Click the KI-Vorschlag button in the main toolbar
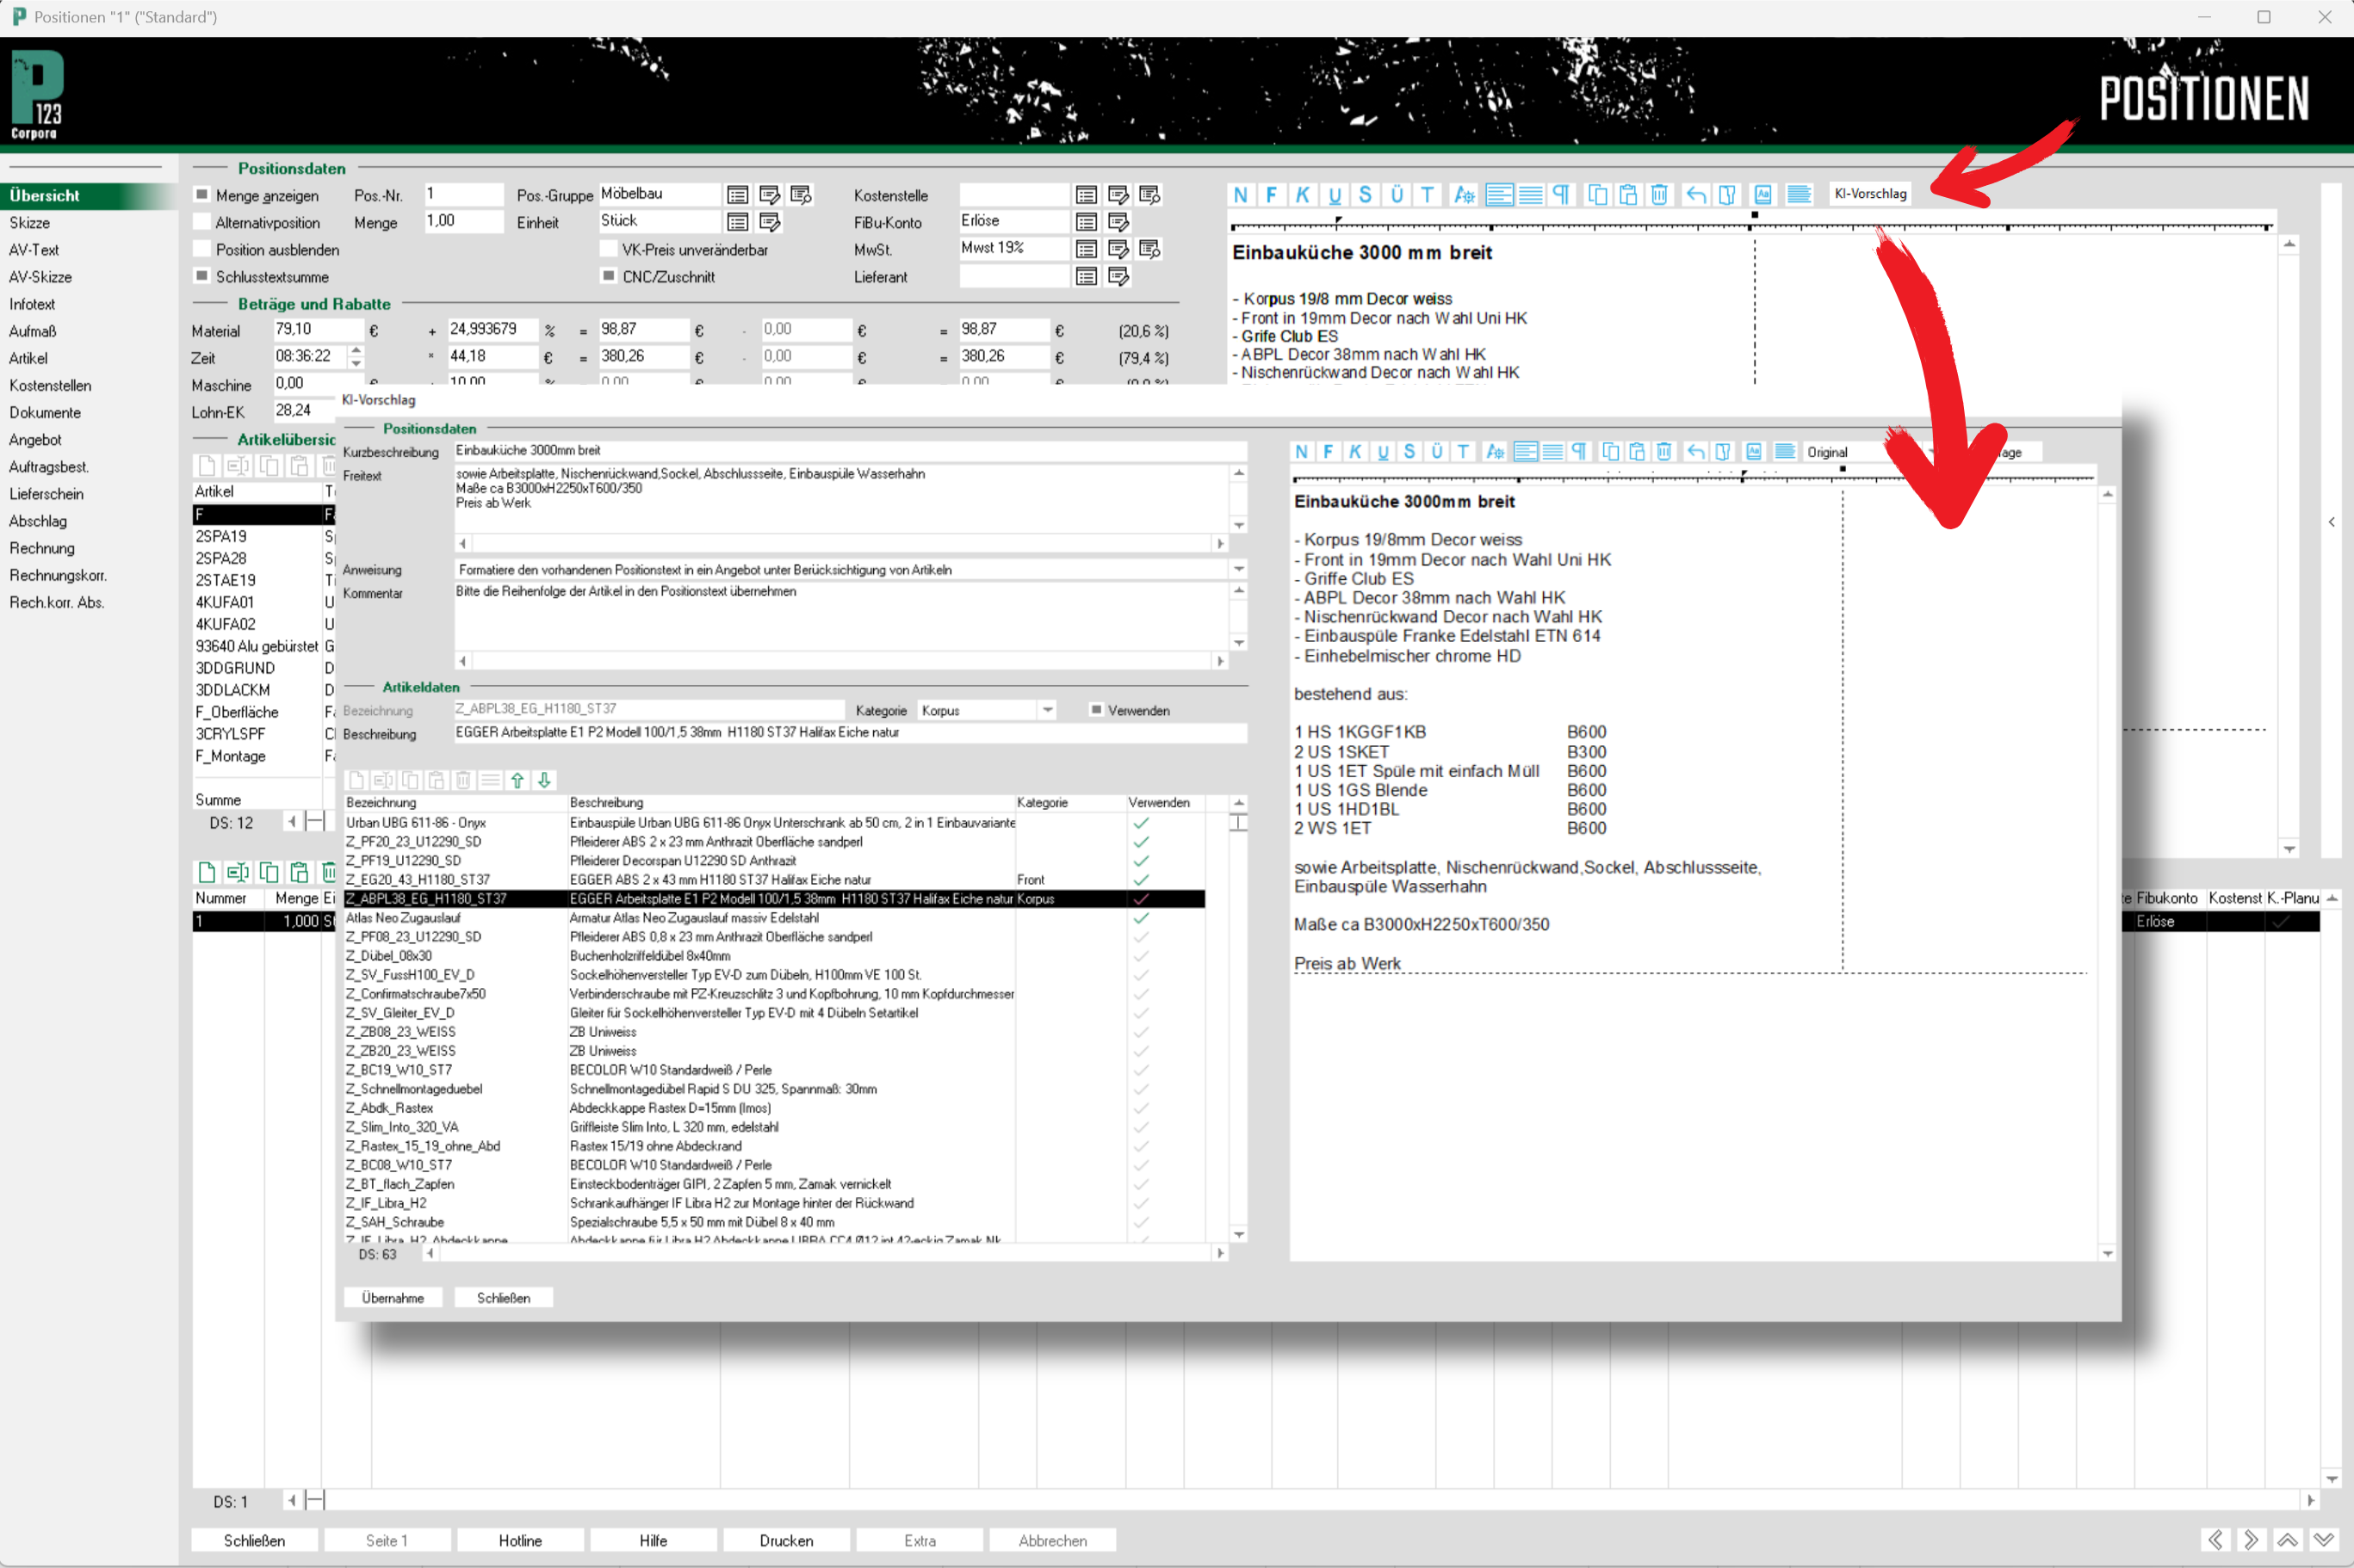 coord(1870,194)
